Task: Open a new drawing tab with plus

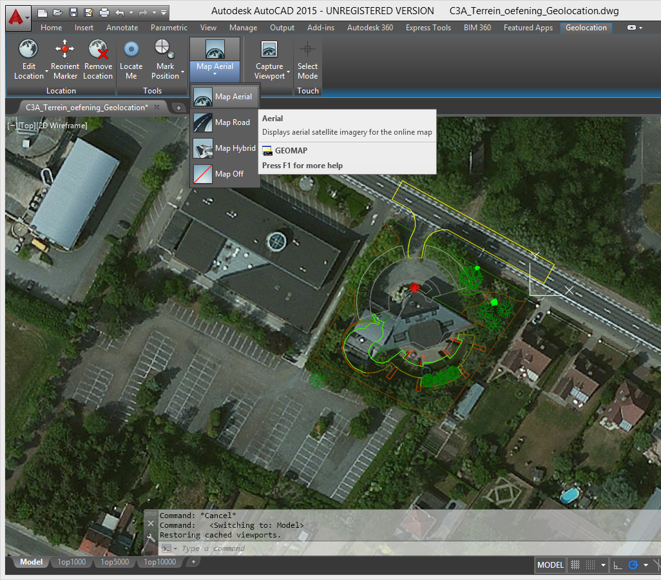Action: [x=178, y=108]
